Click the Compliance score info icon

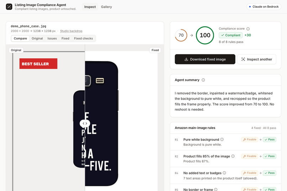tap(248, 29)
